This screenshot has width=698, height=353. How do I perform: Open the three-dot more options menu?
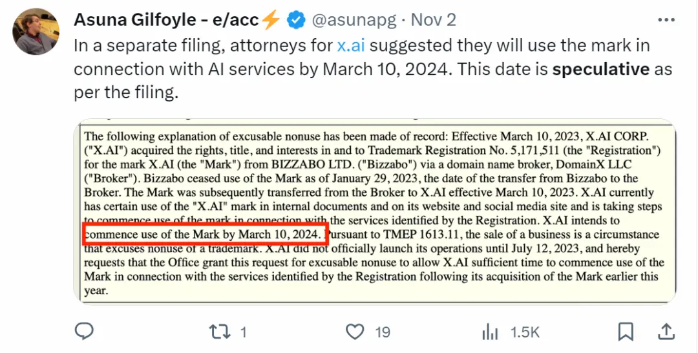[x=666, y=21]
